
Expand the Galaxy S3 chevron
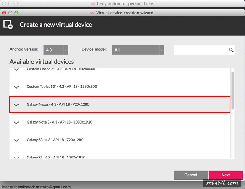pos(16,140)
